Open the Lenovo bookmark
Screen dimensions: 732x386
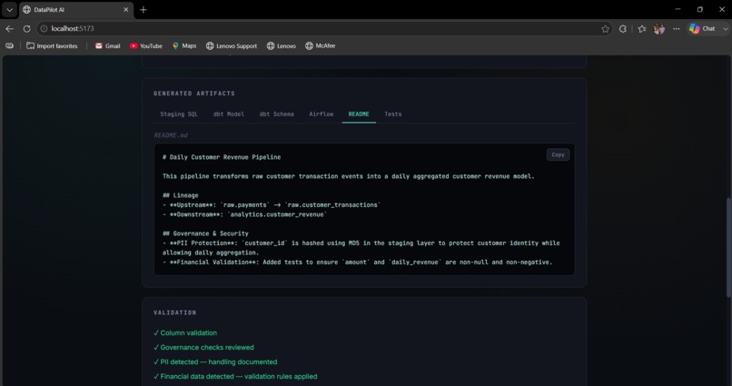click(281, 45)
